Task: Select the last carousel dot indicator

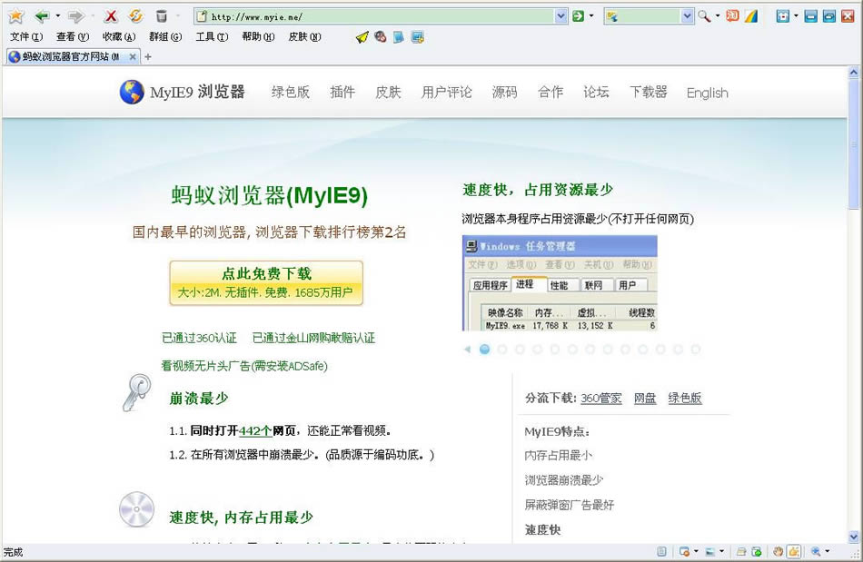Action: click(x=696, y=350)
